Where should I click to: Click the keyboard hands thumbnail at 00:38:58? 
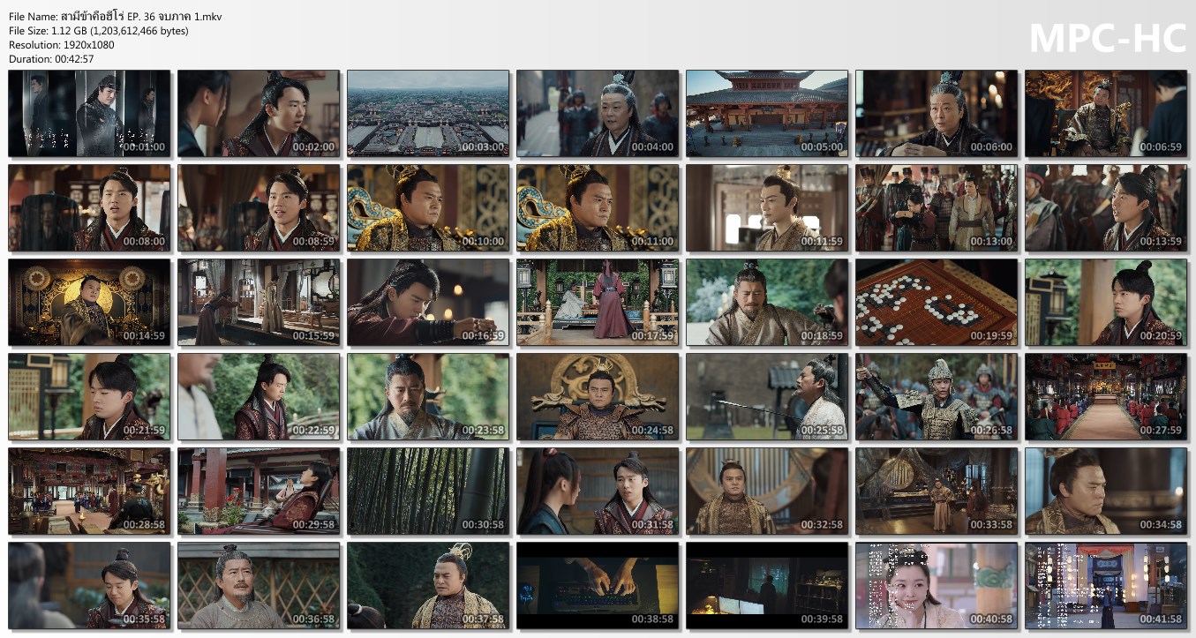coord(598,586)
